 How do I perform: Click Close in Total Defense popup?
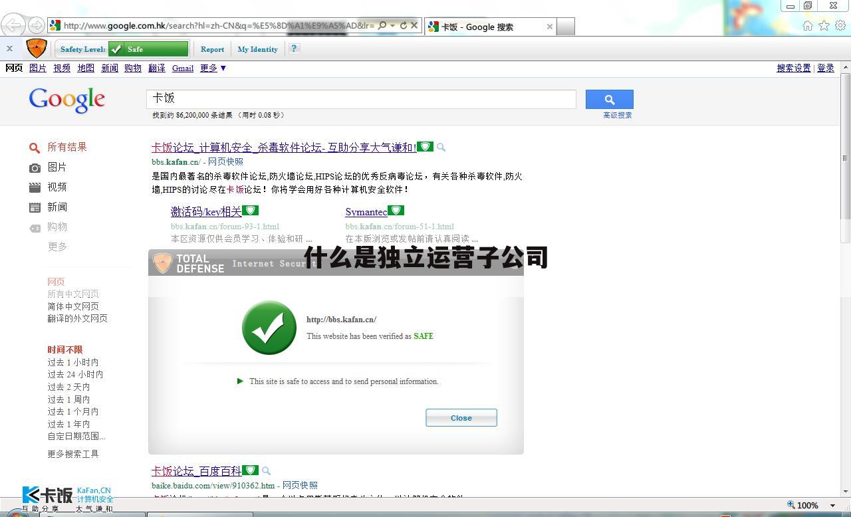[x=461, y=418]
